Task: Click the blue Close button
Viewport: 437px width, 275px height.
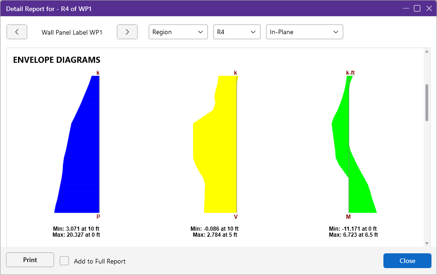Action: point(407,261)
